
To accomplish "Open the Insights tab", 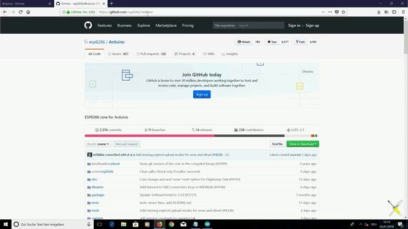I will [229, 54].
